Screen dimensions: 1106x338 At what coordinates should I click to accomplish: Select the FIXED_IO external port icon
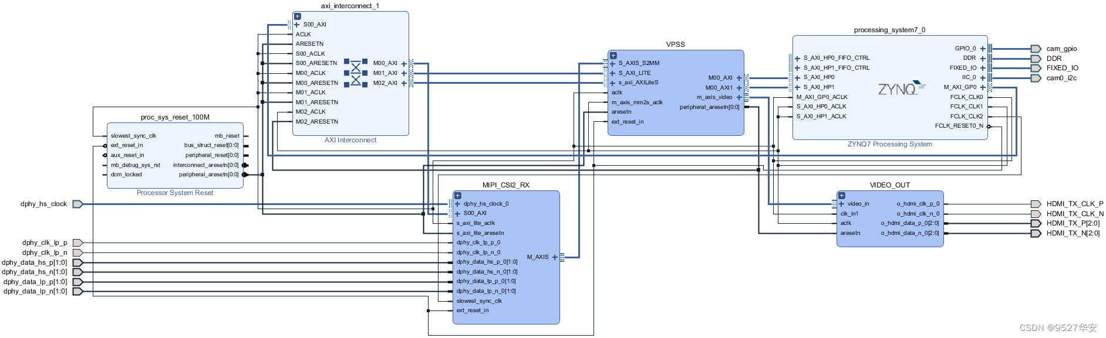(x=1036, y=68)
